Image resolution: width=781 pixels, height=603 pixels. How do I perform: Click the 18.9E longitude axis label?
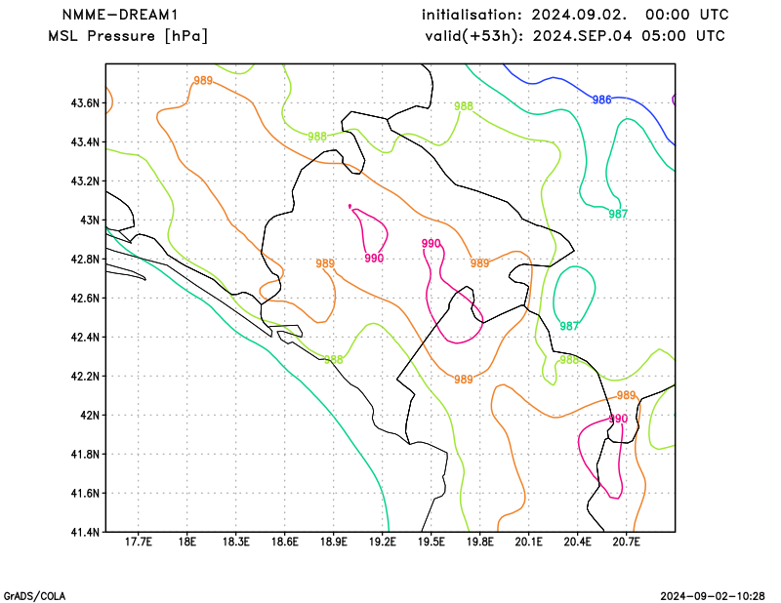[334, 543]
